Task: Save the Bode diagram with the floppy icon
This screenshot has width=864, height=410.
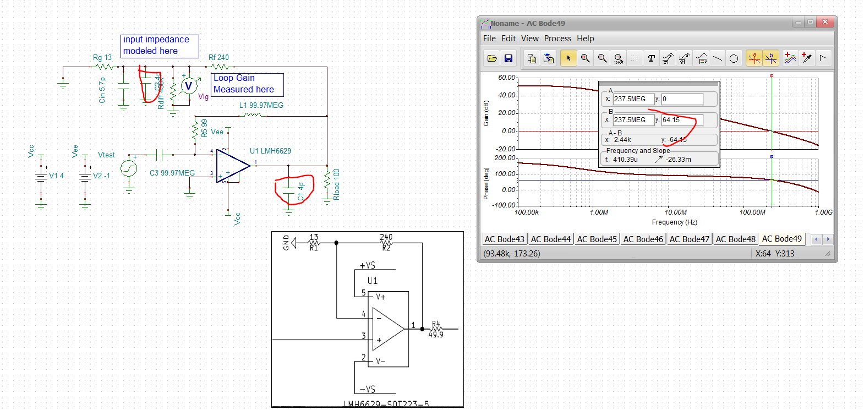Action: coord(508,58)
